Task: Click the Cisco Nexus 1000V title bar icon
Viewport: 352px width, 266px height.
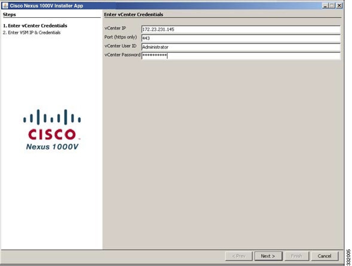Action: [5, 4]
